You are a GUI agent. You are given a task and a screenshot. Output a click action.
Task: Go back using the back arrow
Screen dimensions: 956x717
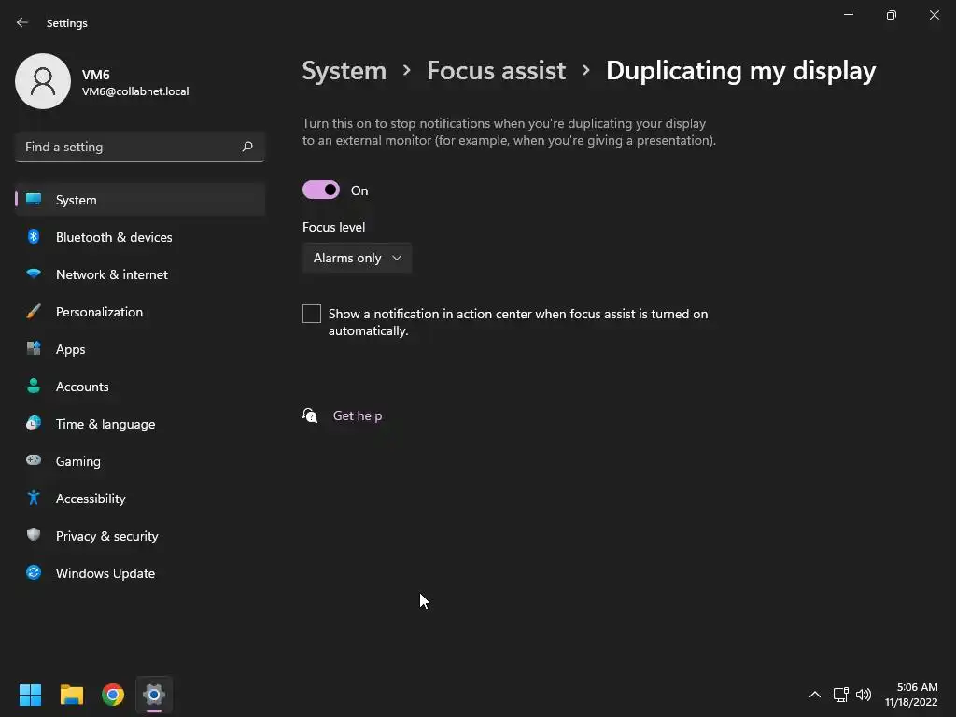[22, 22]
